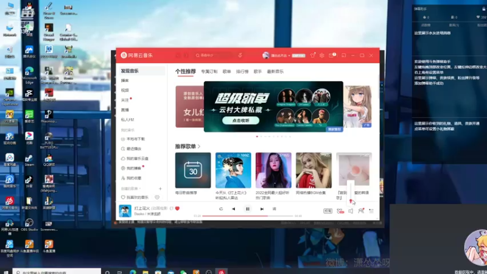This screenshot has height=274, width=487.
Task: Pause the current song
Action: 248,209
